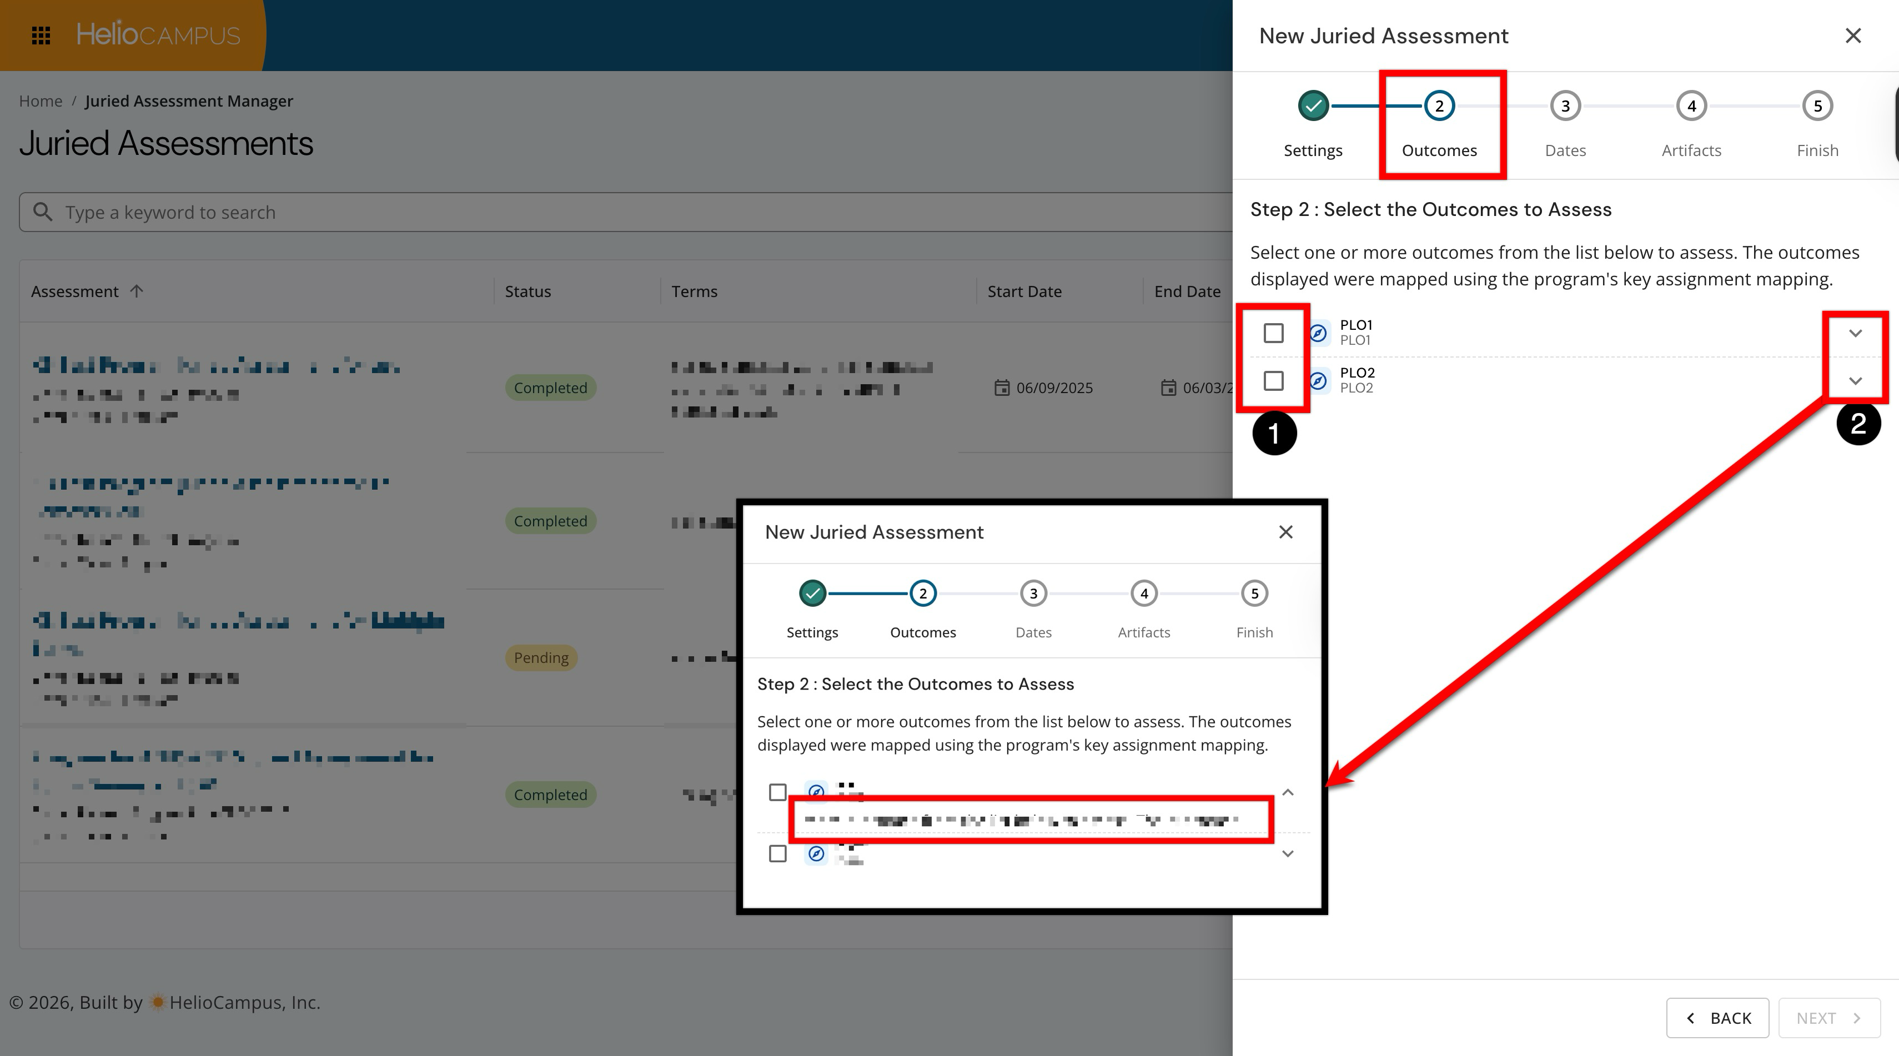Click the BACK button
Screen dimensions: 1899x1056
tap(1717, 1018)
